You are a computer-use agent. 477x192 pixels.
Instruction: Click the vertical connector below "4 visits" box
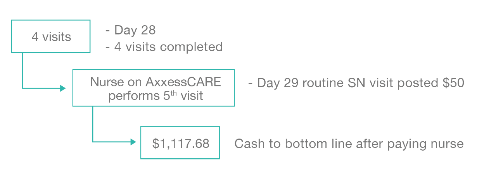click(x=22, y=70)
